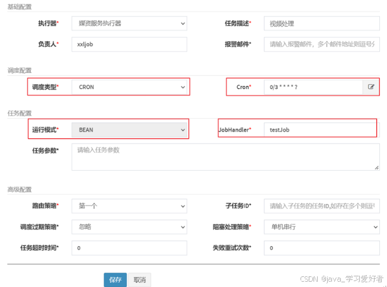The height and width of the screenshot is (287, 387).
Task: Click the 负责人 input field
Action: point(129,44)
